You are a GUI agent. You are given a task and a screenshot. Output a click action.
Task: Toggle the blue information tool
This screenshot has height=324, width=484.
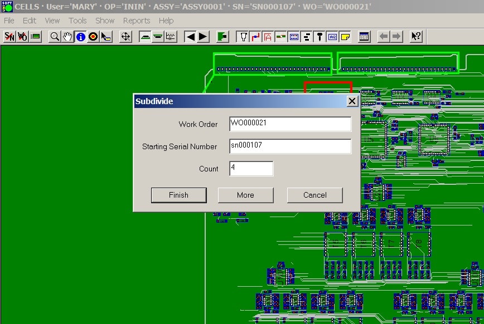point(80,37)
